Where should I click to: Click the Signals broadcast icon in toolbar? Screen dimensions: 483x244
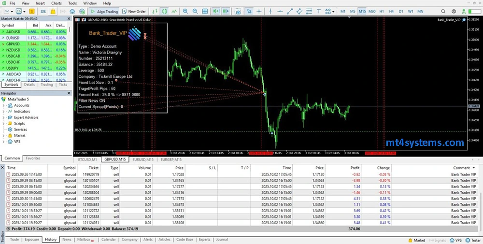click(x=62, y=12)
